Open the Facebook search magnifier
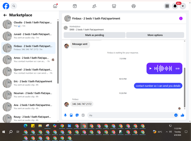The image size is (191, 141). [14, 6]
